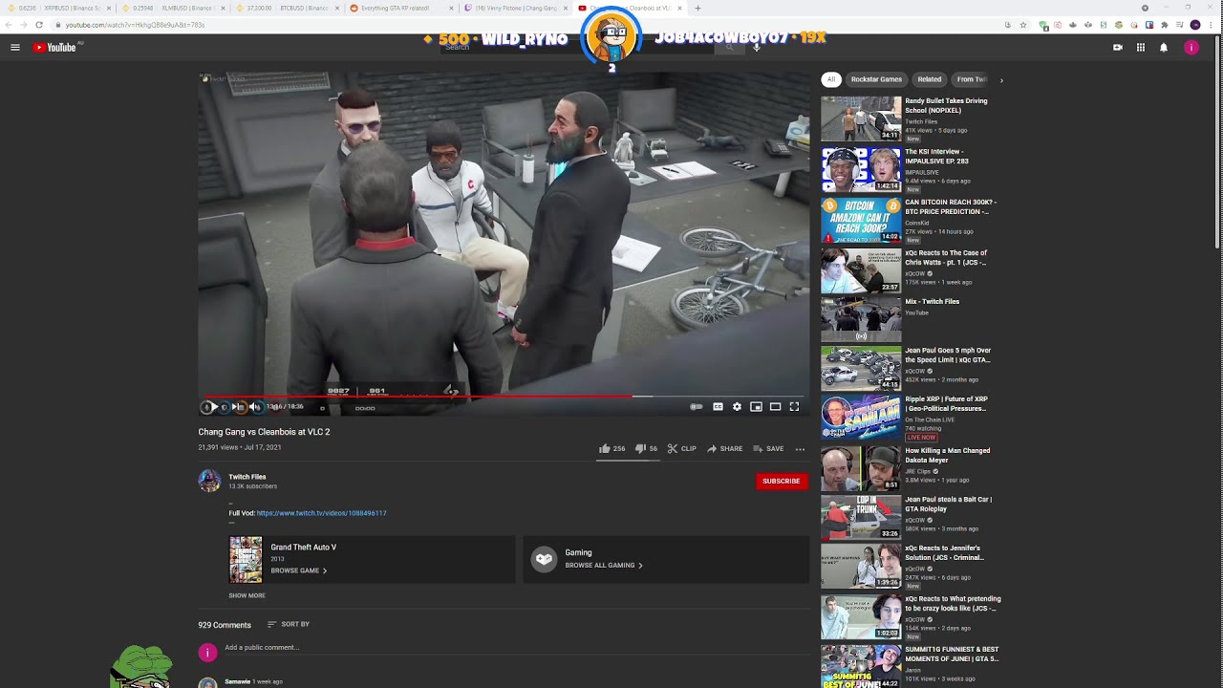This screenshot has width=1223, height=688.
Task: Subscribe to Twitch Files
Action: [782, 481]
